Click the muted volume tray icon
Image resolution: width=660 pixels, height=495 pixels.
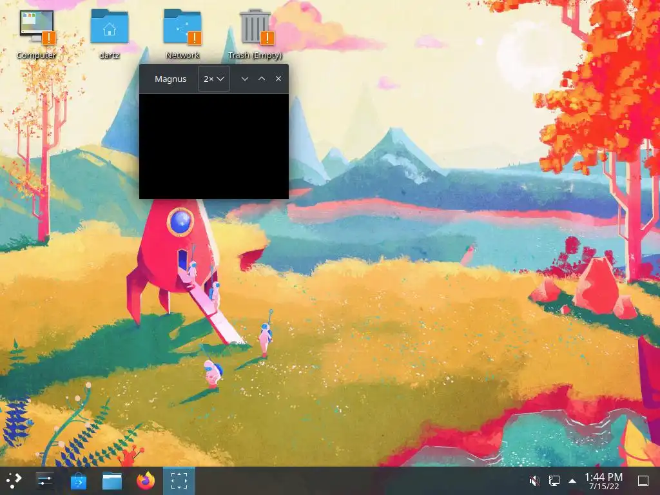[x=534, y=481]
